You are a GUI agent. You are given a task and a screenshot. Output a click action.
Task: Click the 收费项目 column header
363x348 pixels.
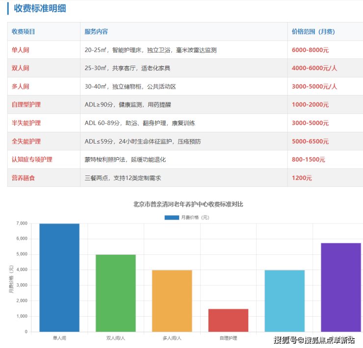coord(24,32)
